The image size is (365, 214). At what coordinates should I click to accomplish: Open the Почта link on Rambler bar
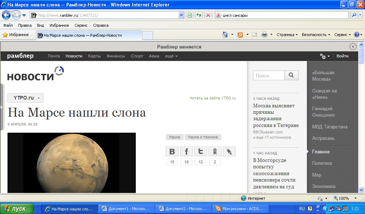pyautogui.click(x=54, y=56)
